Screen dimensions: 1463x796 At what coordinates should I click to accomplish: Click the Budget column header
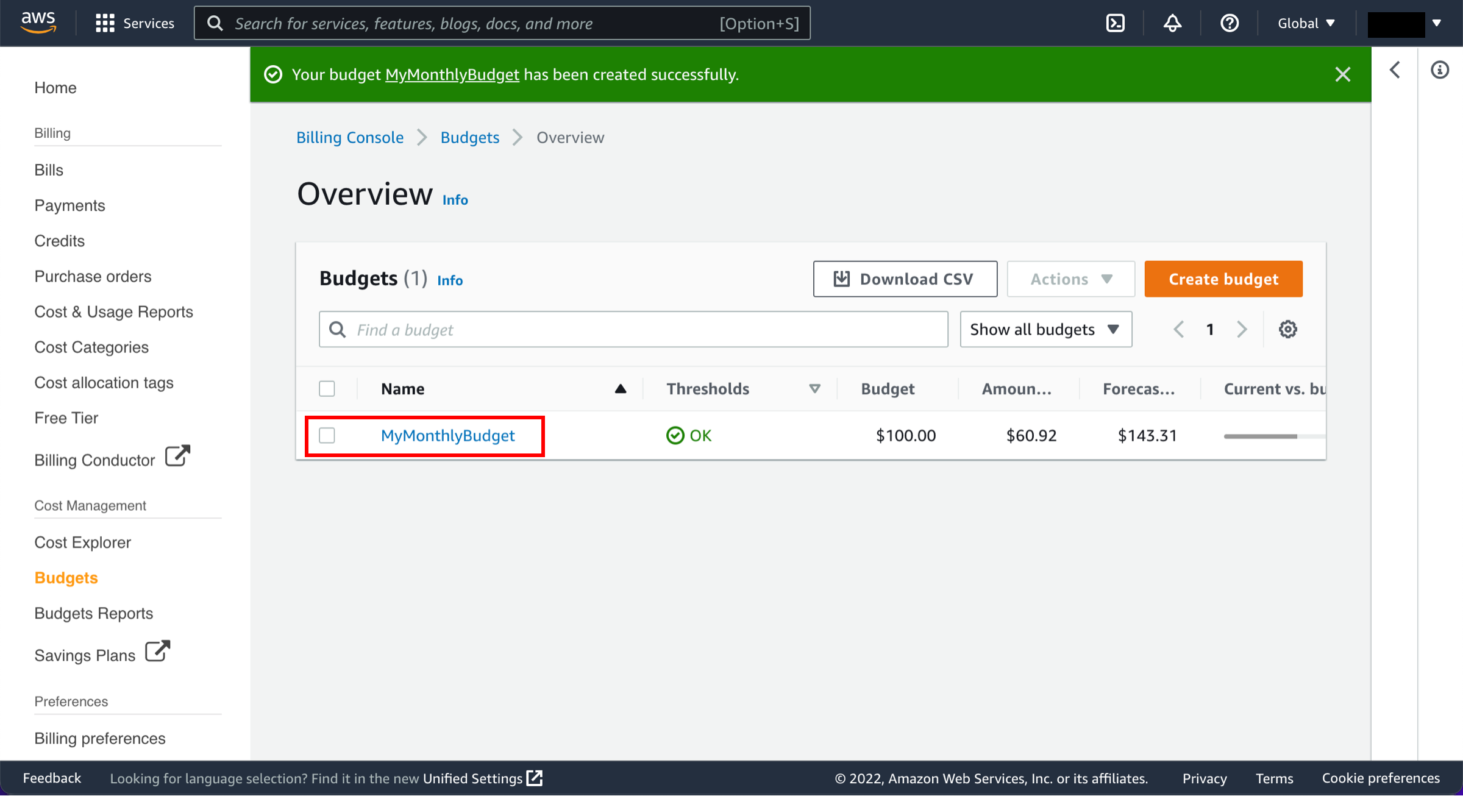(x=888, y=389)
